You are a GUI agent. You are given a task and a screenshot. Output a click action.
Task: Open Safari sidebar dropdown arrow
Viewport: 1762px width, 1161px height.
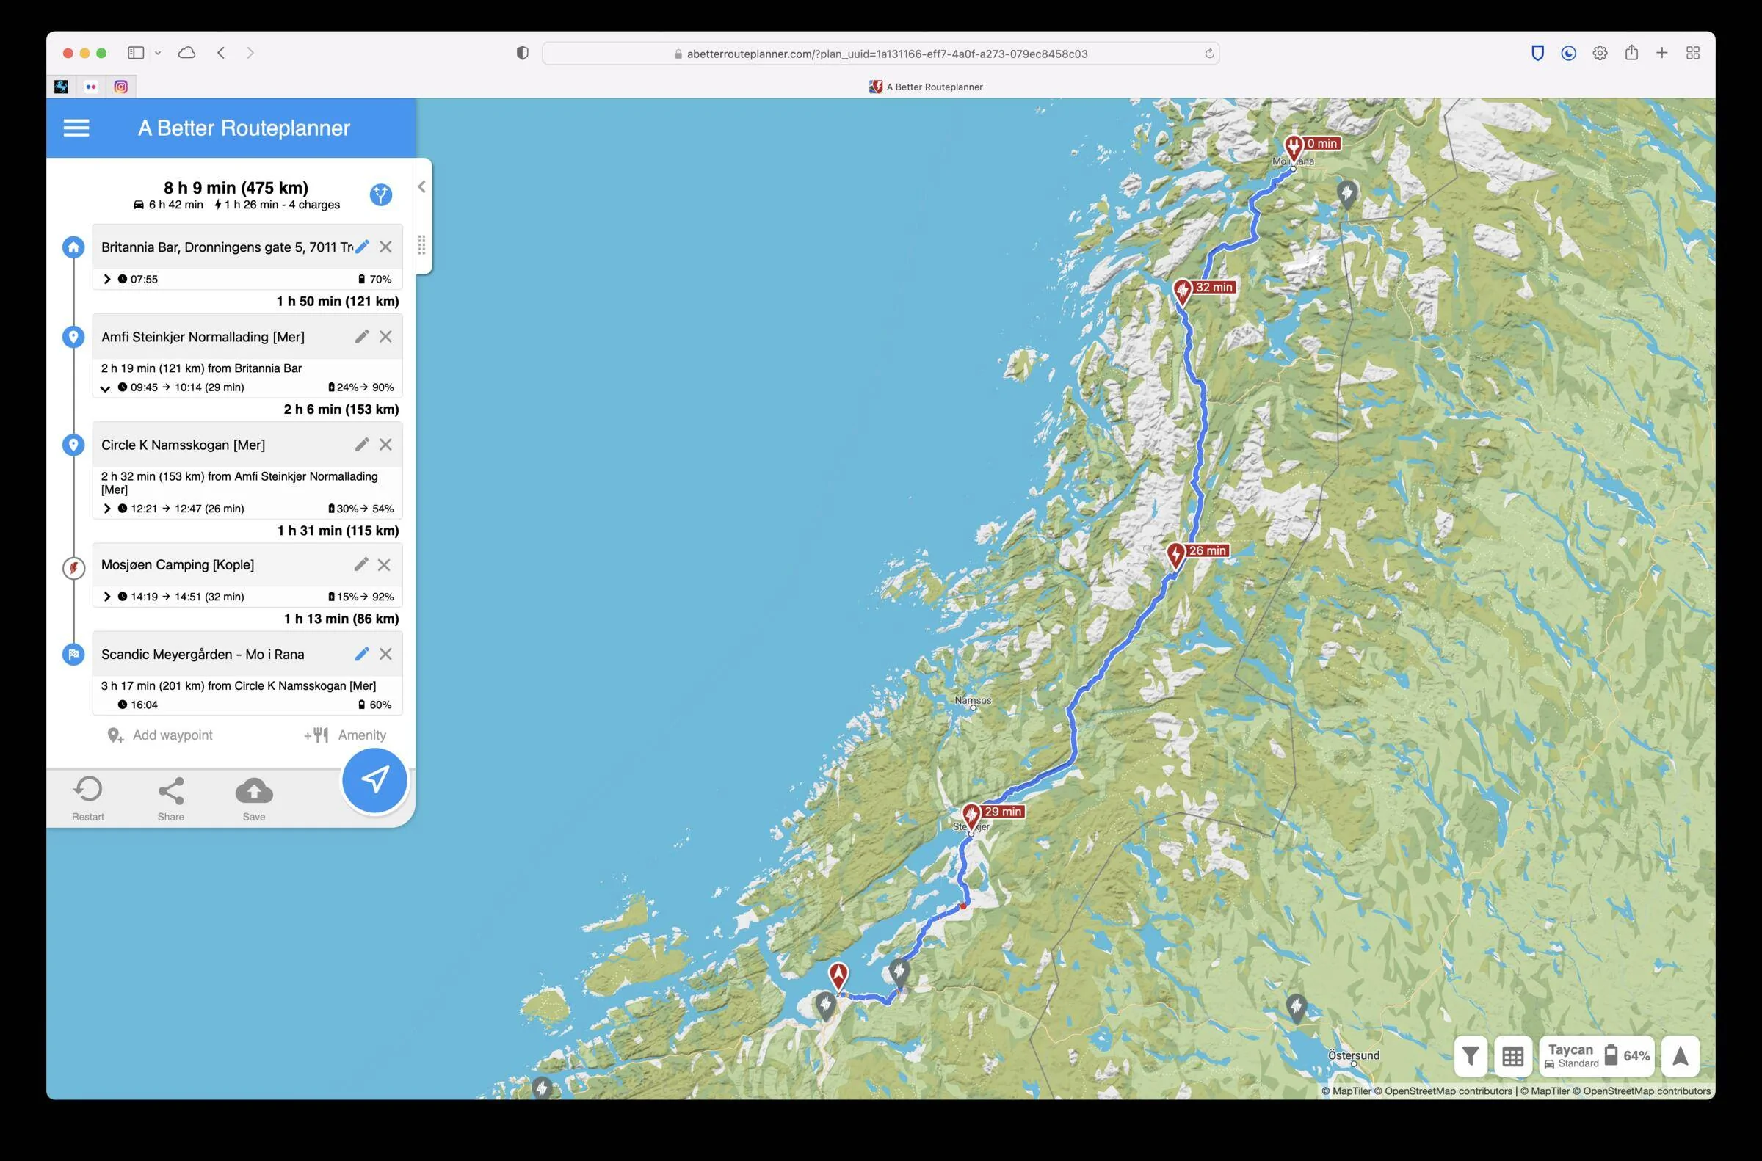158,53
